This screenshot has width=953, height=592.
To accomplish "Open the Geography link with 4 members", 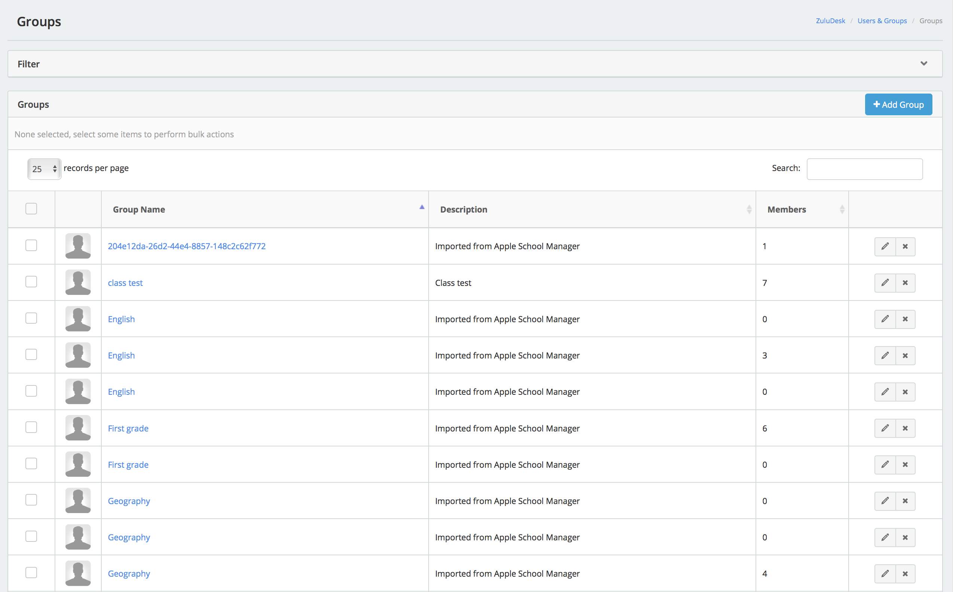I will [x=129, y=574].
